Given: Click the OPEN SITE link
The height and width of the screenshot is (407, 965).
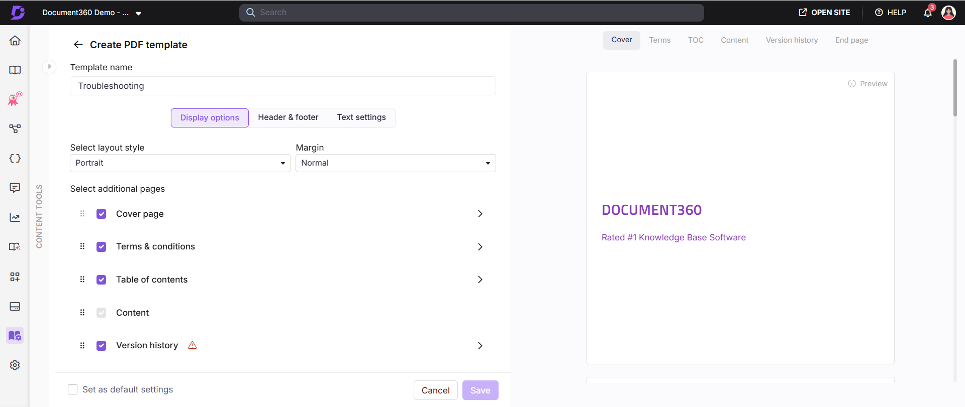Looking at the screenshot, I should pos(824,13).
